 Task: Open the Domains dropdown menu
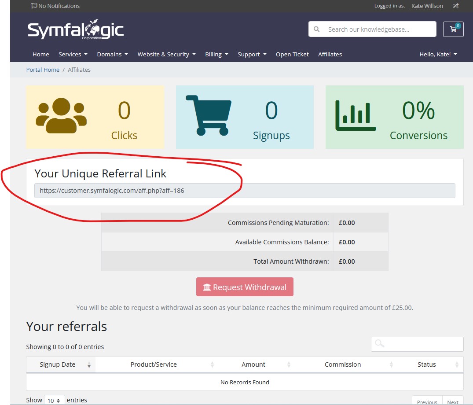click(x=112, y=54)
